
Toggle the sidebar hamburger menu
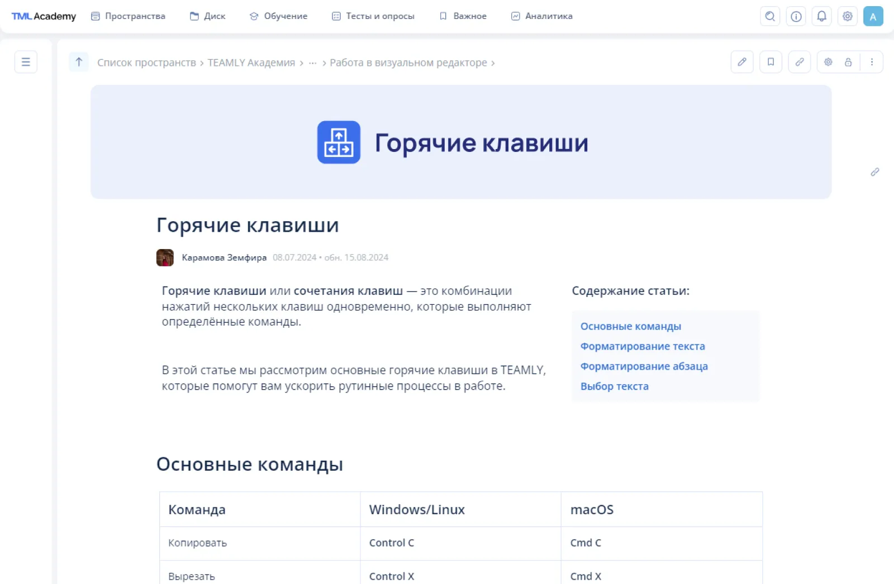click(x=26, y=62)
